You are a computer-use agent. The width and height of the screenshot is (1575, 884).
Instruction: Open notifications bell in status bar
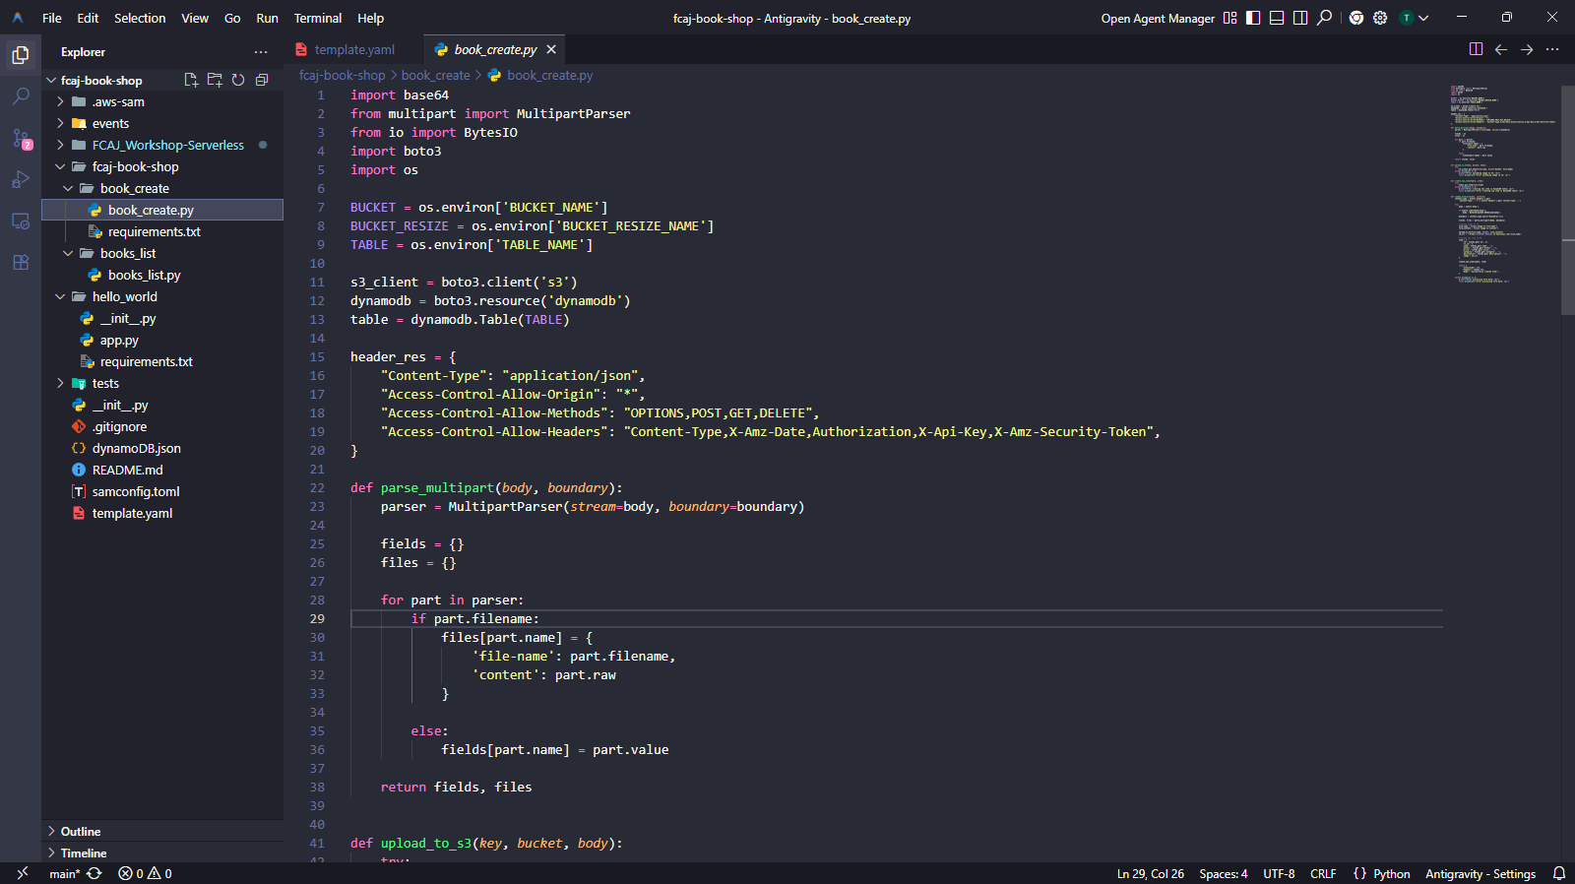pyautogui.click(x=1559, y=873)
